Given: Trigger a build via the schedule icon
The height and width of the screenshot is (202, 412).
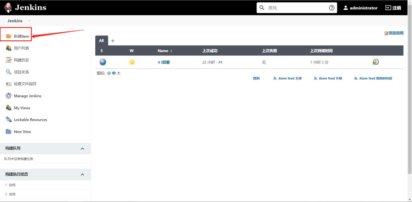Looking at the screenshot, I should (375, 62).
